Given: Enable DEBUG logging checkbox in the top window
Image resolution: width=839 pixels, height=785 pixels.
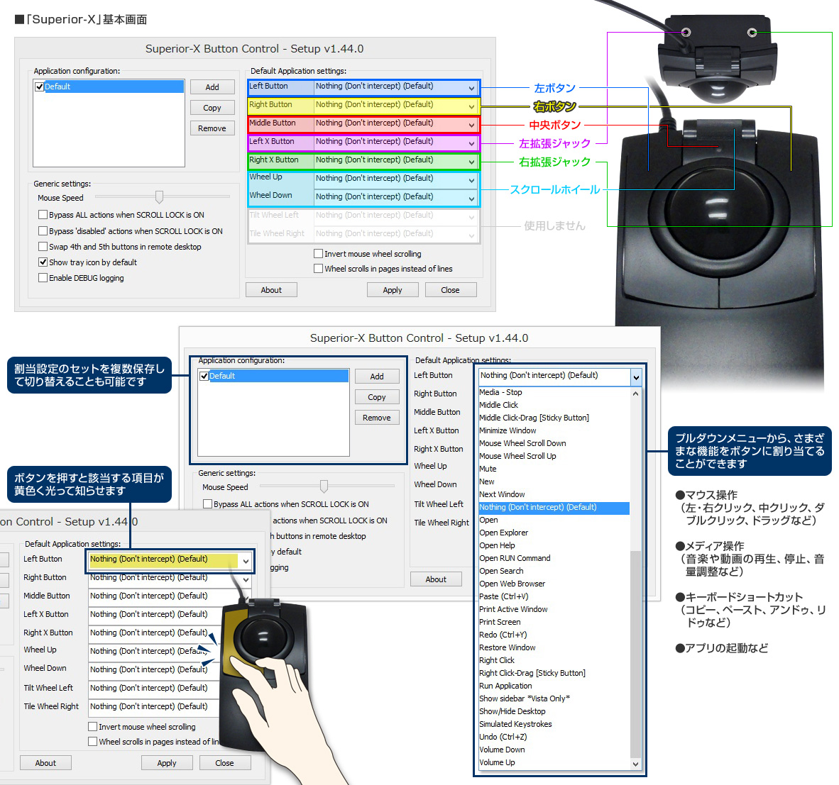Looking at the screenshot, I should point(43,277).
